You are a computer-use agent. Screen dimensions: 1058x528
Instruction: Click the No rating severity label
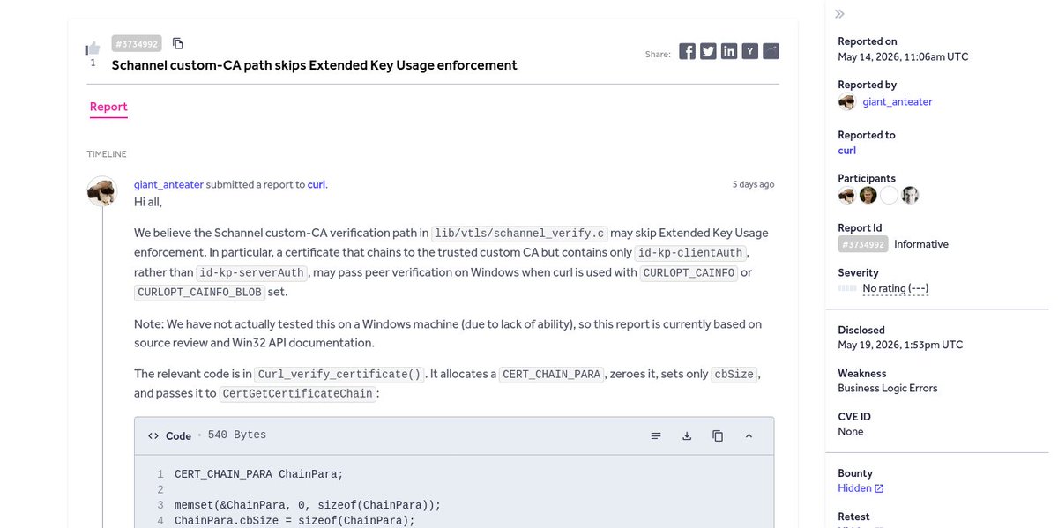click(895, 288)
